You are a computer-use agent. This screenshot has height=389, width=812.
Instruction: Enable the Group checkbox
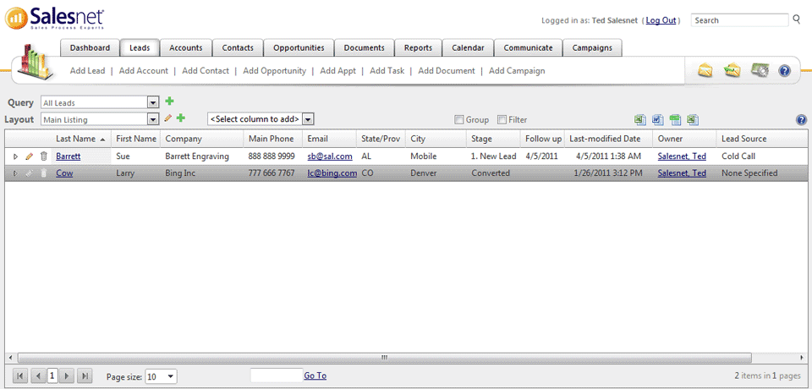(459, 120)
